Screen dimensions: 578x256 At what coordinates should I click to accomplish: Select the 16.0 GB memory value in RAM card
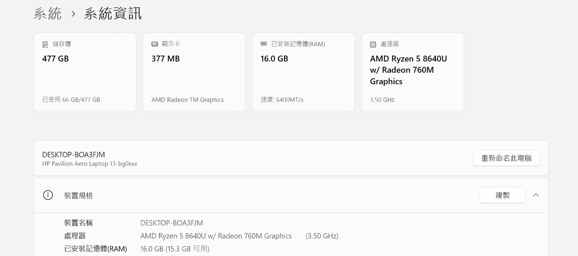pyautogui.click(x=275, y=59)
